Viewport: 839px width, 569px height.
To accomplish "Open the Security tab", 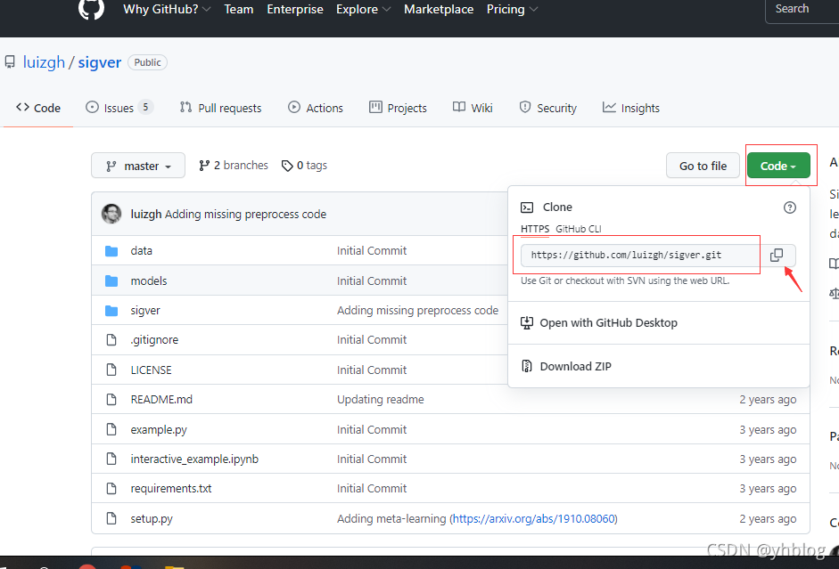I will [548, 108].
